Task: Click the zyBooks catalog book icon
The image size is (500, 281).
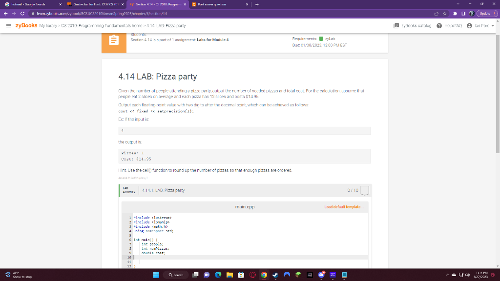Action: (x=396, y=26)
